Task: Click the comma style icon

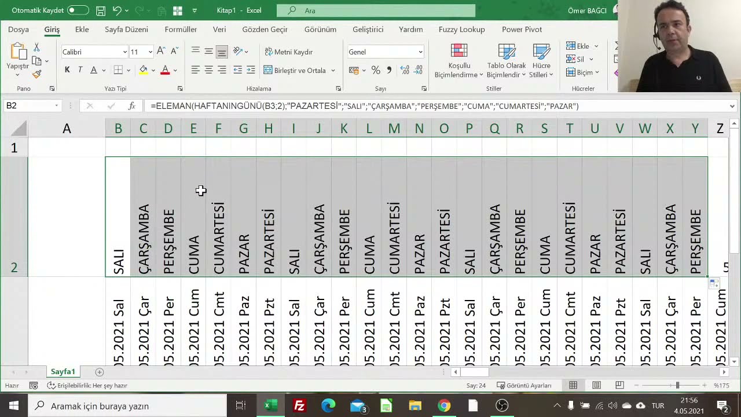Action: pos(388,70)
